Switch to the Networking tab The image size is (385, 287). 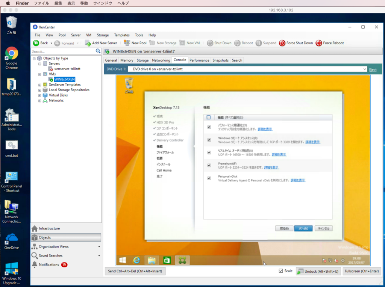pos(161,60)
